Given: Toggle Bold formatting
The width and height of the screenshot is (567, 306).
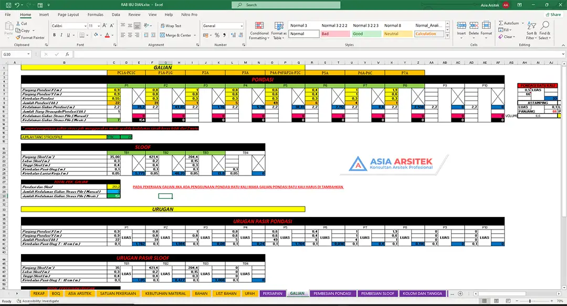Looking at the screenshot, I should pos(54,35).
